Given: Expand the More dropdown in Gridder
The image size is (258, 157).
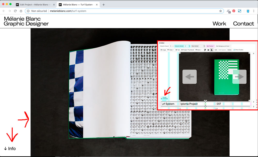Looking at the screenshot, I should tap(198, 50).
